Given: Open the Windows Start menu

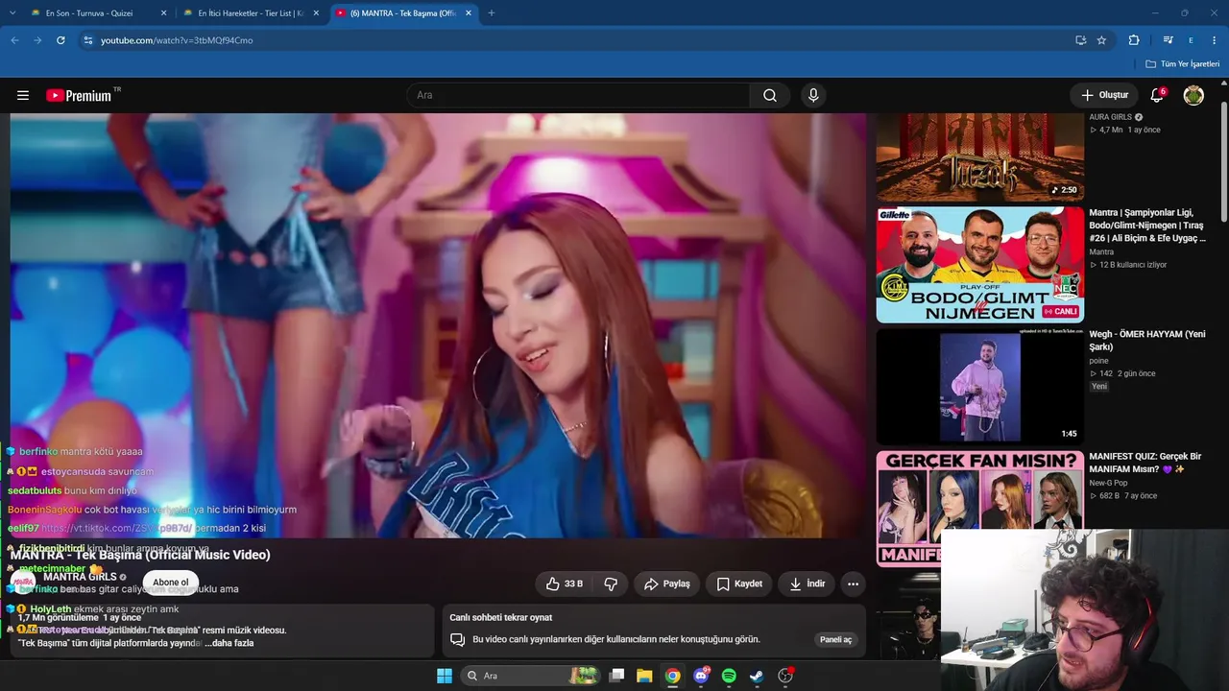Looking at the screenshot, I should pyautogui.click(x=445, y=676).
